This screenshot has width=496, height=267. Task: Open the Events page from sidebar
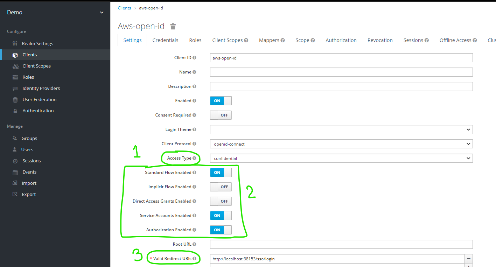tap(29, 172)
